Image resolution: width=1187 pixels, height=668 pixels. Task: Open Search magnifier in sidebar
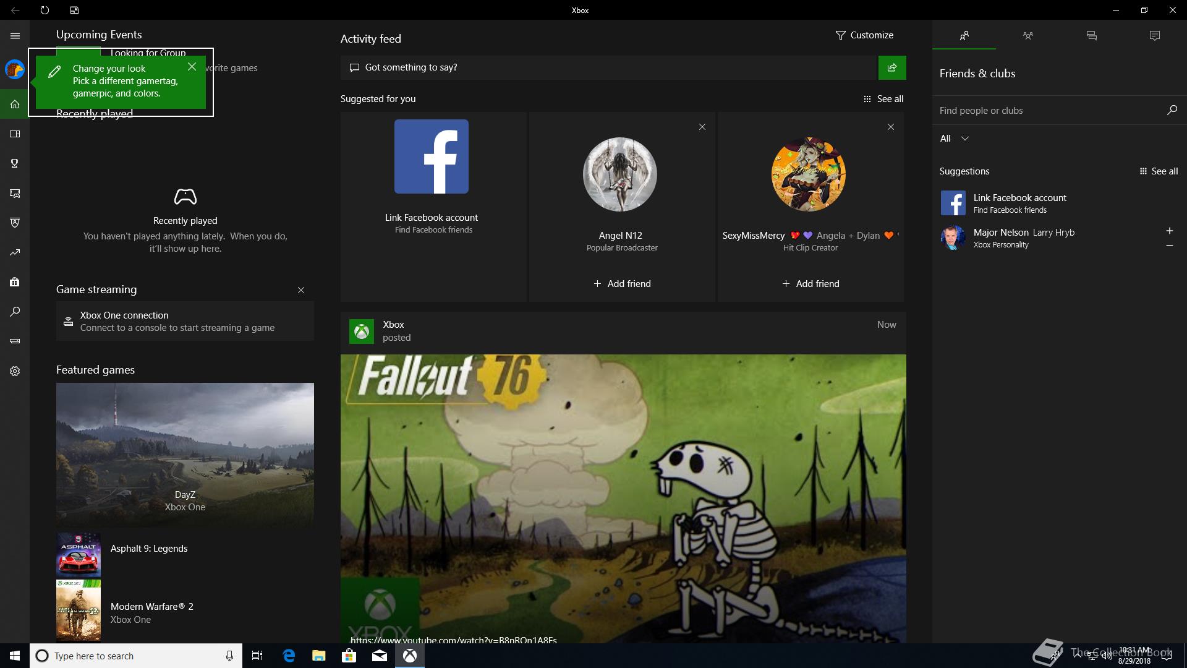[15, 312]
